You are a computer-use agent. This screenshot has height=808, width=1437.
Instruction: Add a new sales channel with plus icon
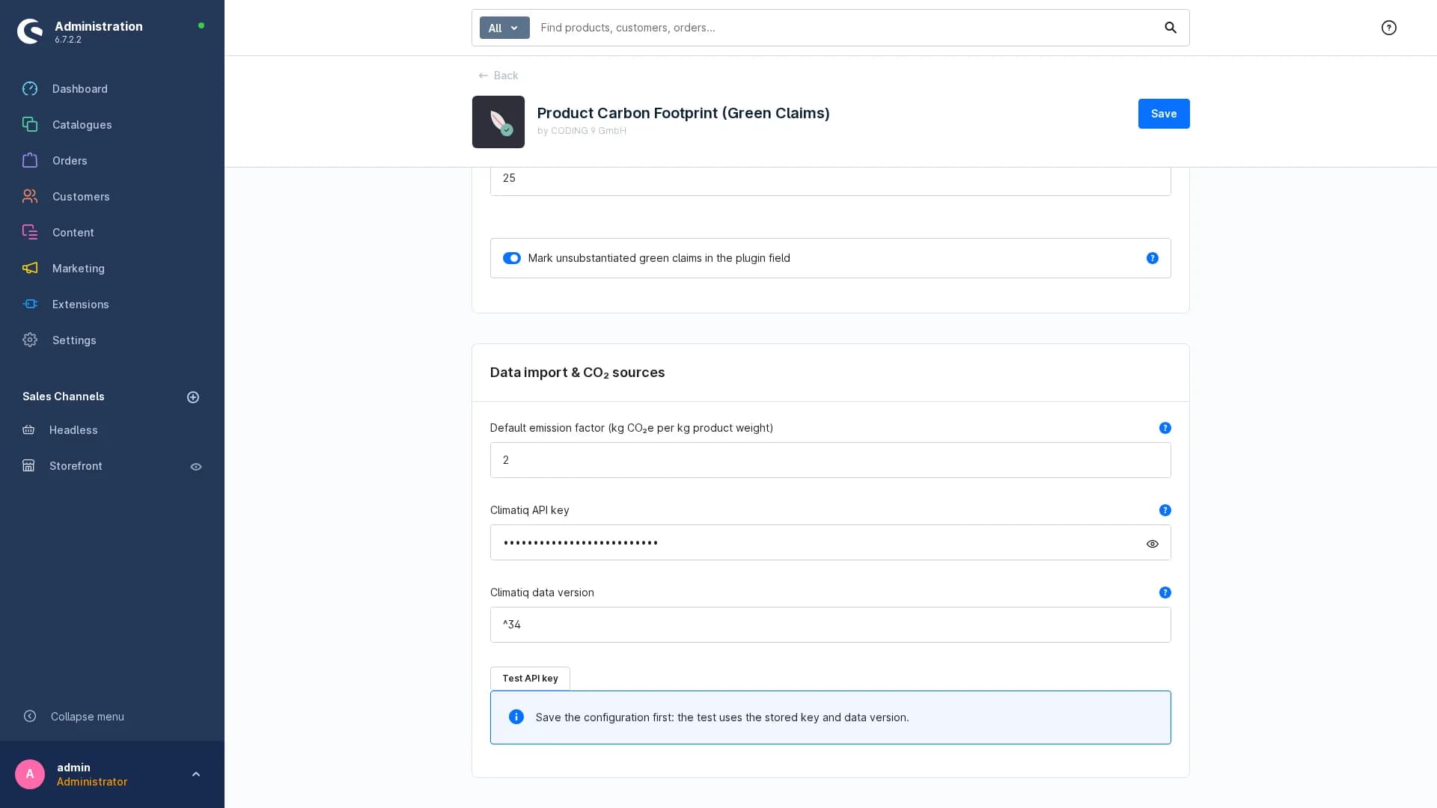pos(193,397)
